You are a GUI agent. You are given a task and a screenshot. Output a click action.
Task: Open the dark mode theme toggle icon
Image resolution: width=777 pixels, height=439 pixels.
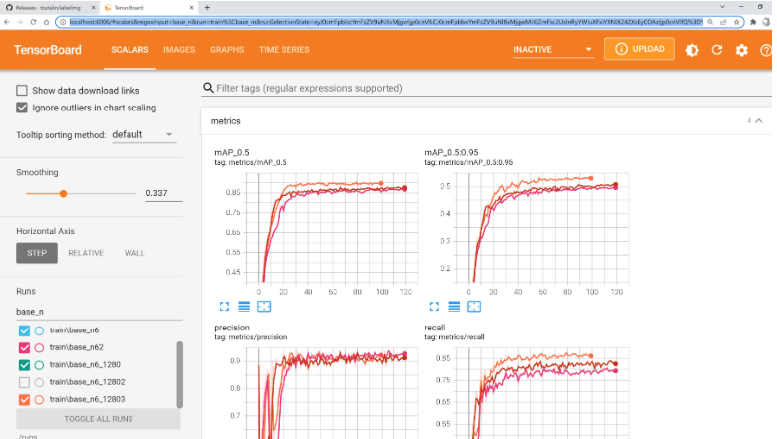(x=692, y=50)
